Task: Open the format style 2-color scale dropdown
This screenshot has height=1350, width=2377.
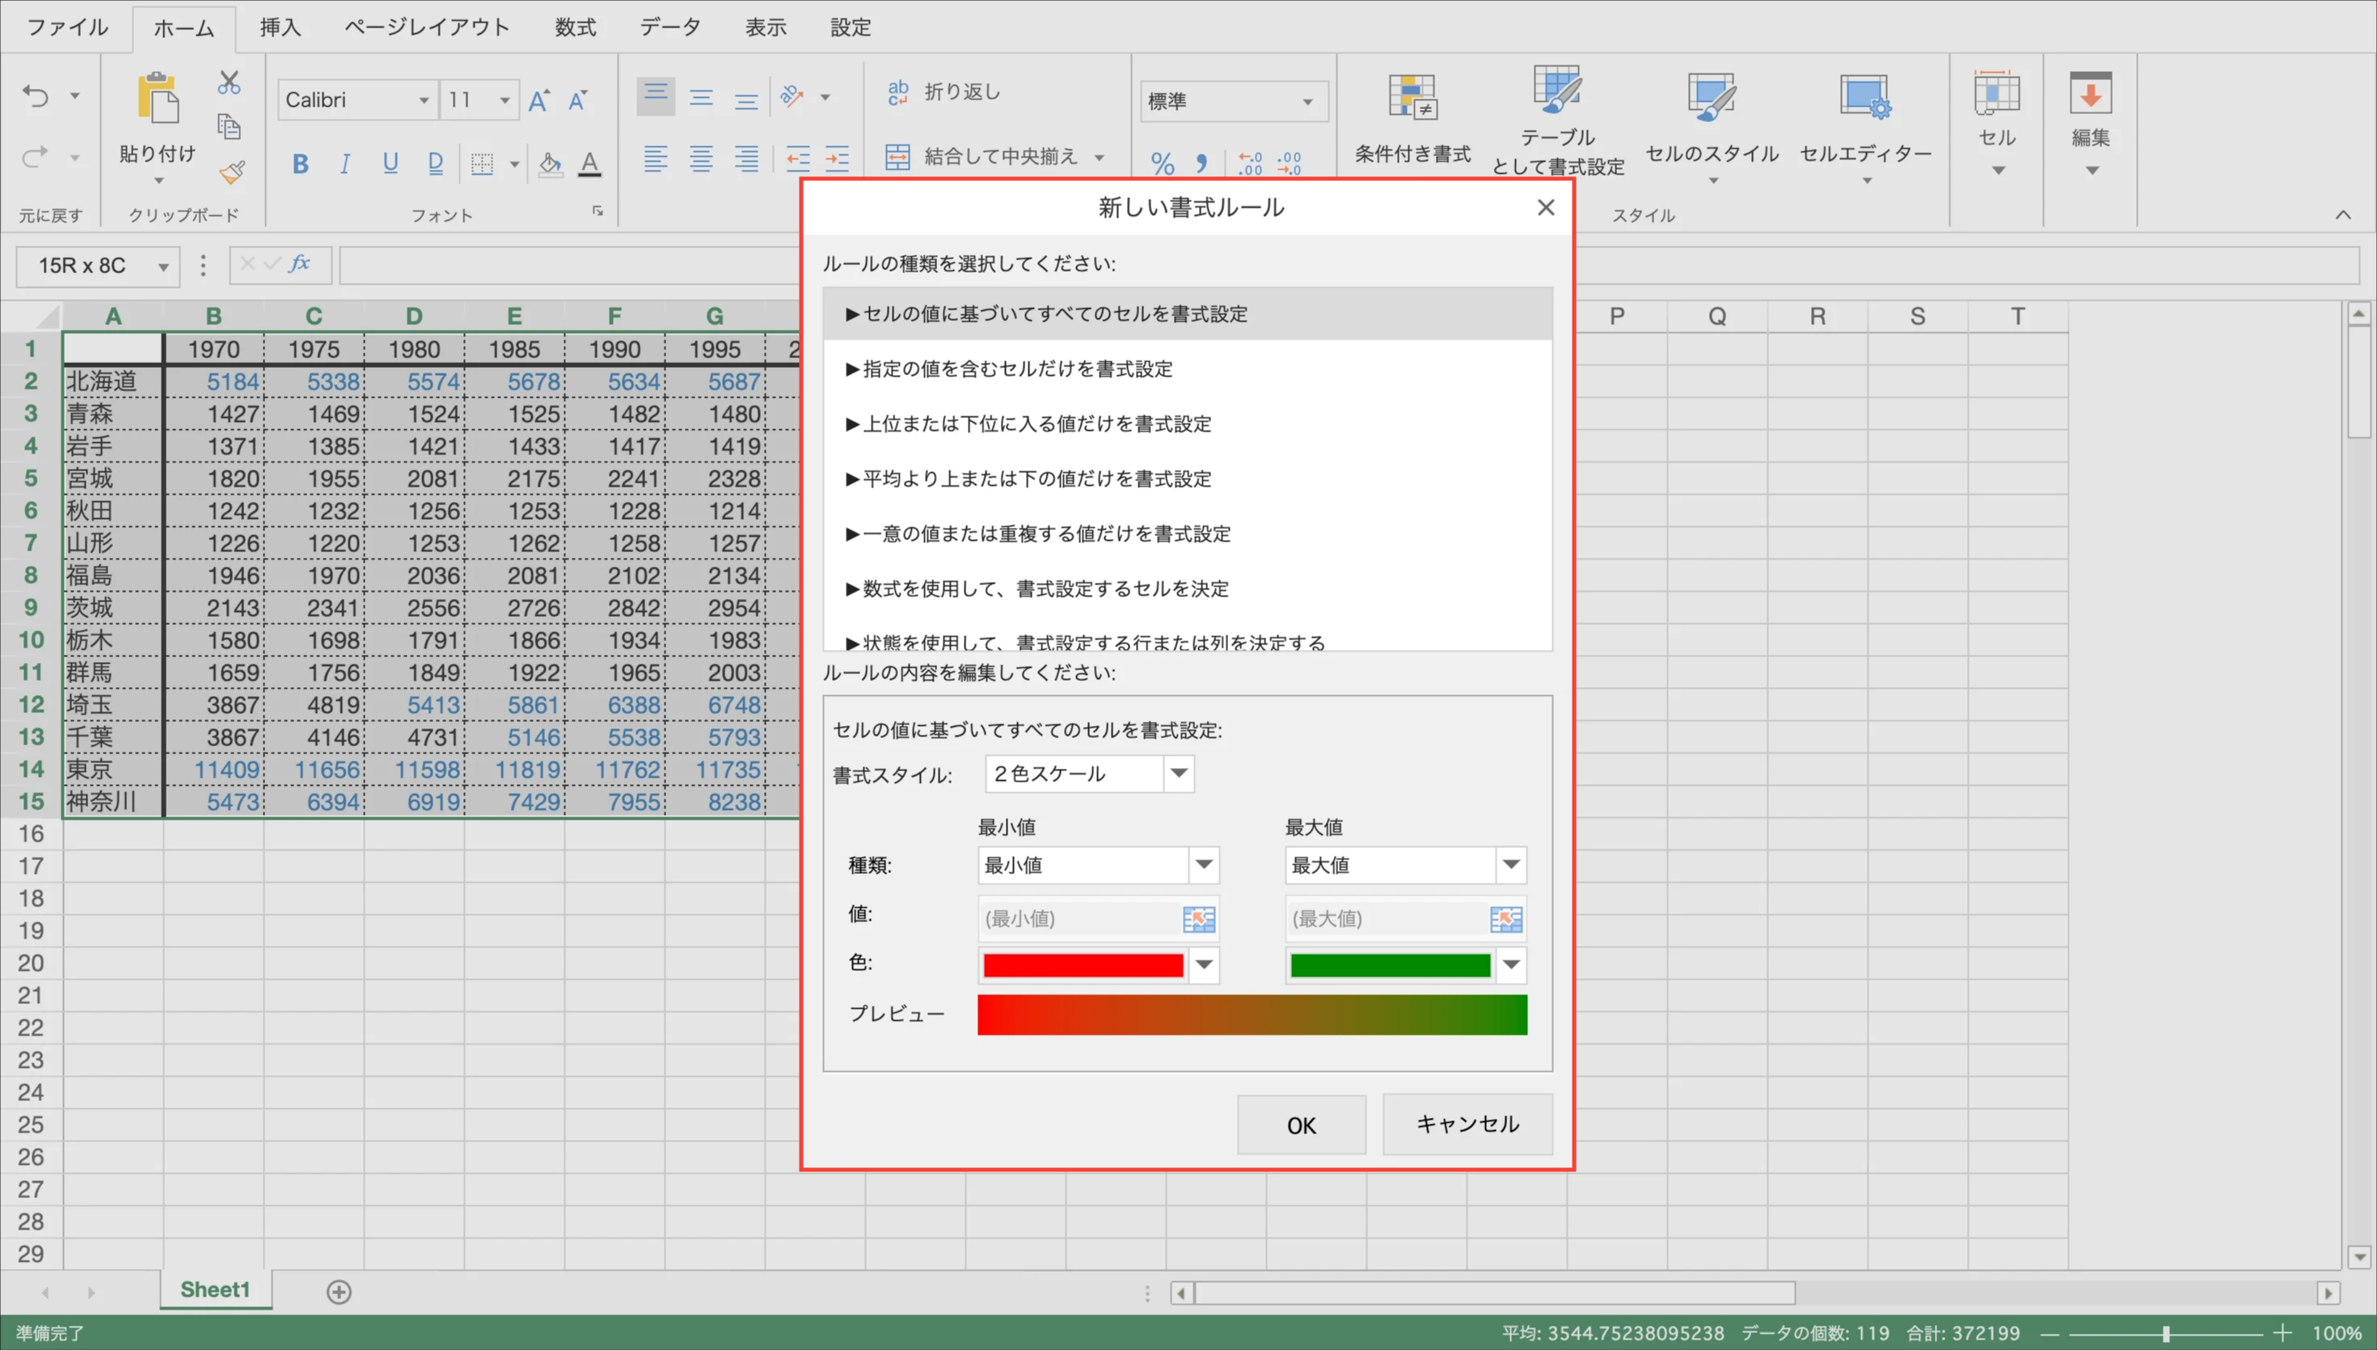Action: [x=1178, y=774]
